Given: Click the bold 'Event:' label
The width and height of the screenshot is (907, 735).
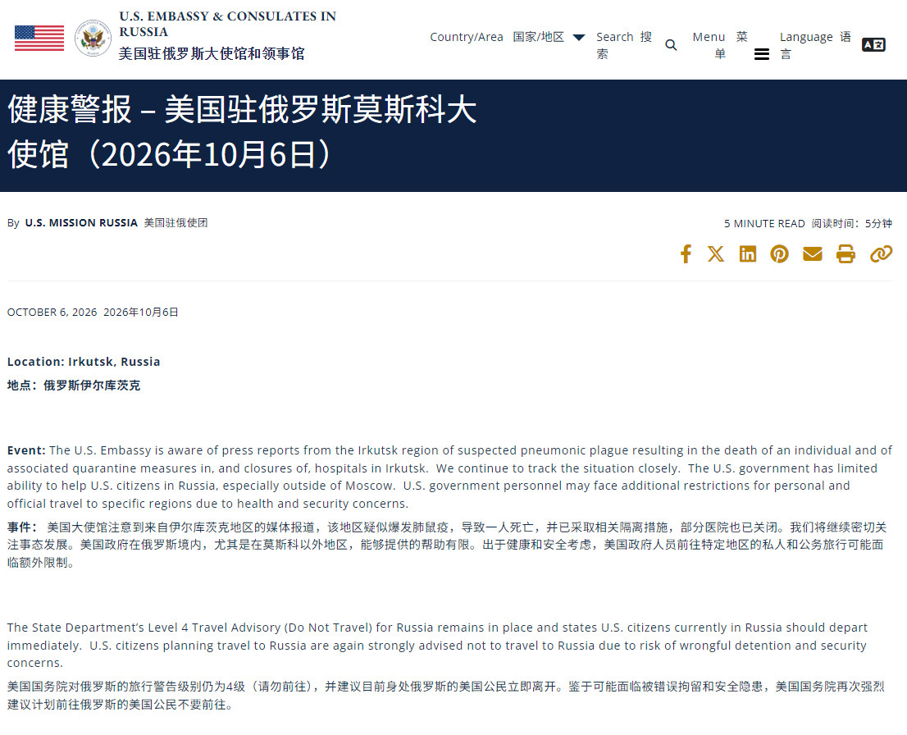Looking at the screenshot, I should point(26,450).
